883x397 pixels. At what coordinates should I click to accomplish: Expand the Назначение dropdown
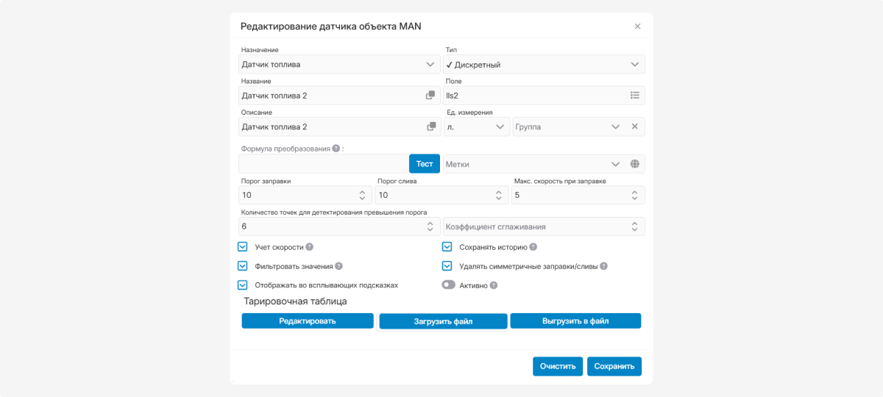pos(430,65)
